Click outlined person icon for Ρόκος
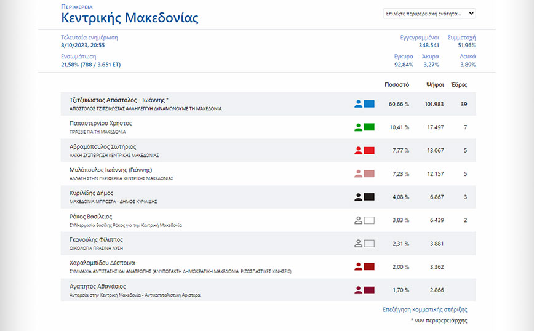 [358, 220]
